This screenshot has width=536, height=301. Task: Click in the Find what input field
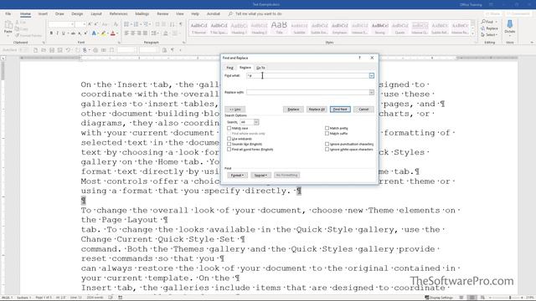coord(307,76)
